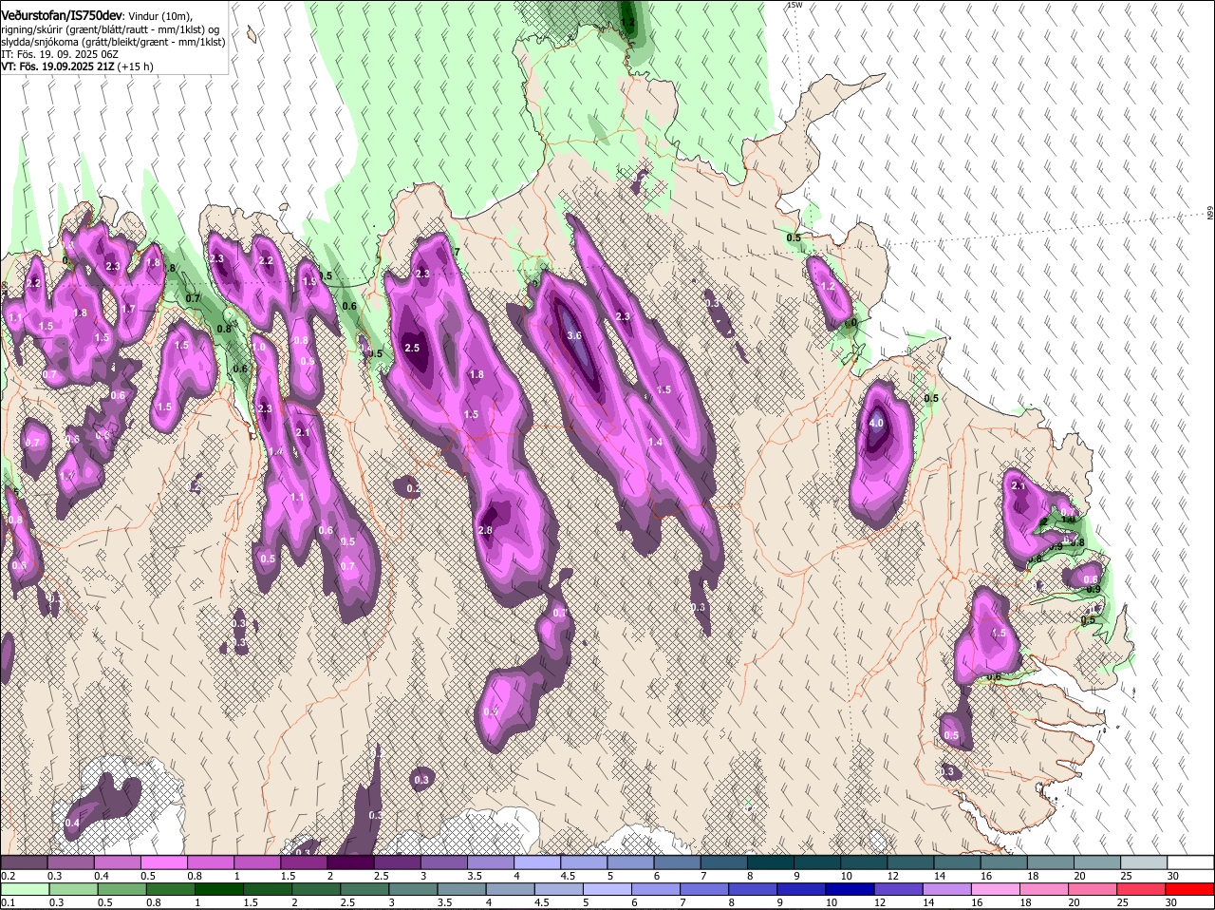Click the '1.2' snowfall value on the map
Image resolution: width=1215 pixels, height=910 pixels.
827,287
